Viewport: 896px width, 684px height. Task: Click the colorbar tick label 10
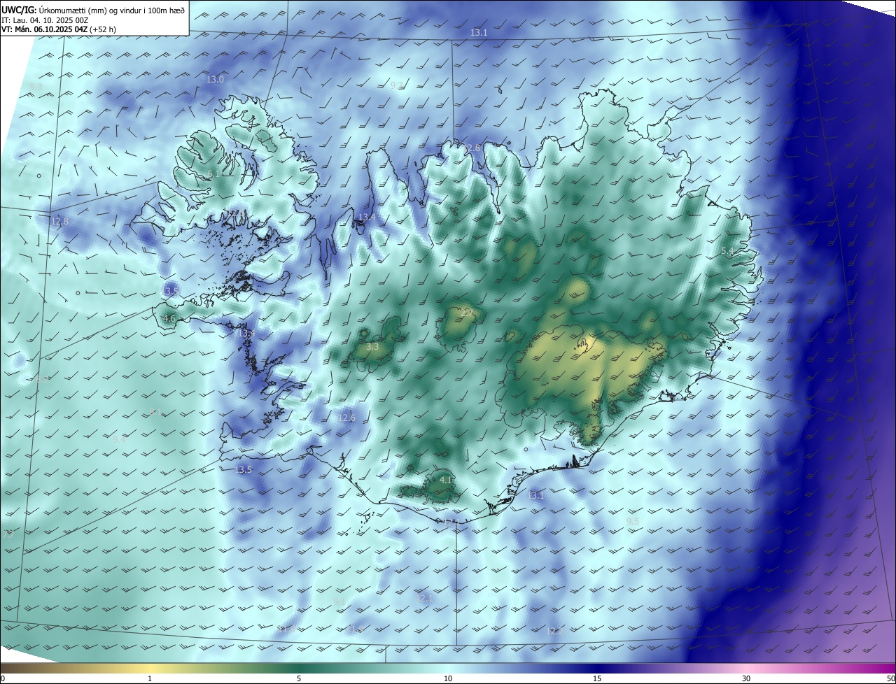pyautogui.click(x=448, y=678)
